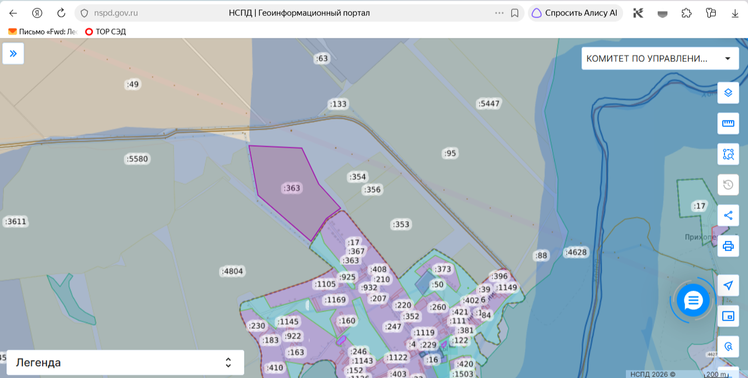Open the blue chat support bubble
This screenshot has width=748, height=378.
693,300
